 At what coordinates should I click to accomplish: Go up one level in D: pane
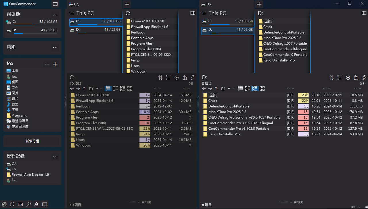[216, 89]
